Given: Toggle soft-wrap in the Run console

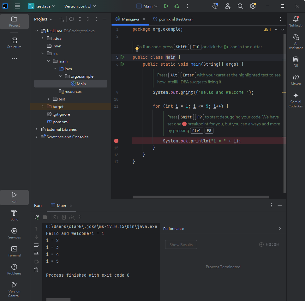Looking at the screenshot, I should (36, 245).
